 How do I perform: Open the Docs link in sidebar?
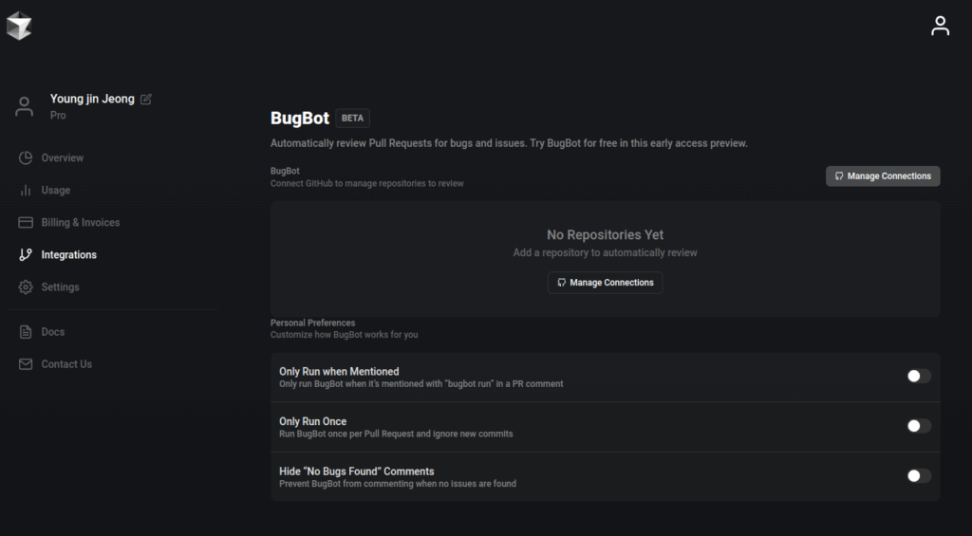[53, 332]
